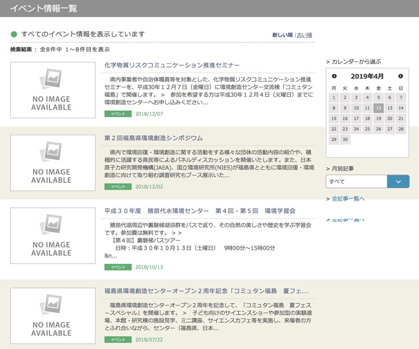419x349 pixels.
Task: Select date 1 in the calendar
Action: 334,97
